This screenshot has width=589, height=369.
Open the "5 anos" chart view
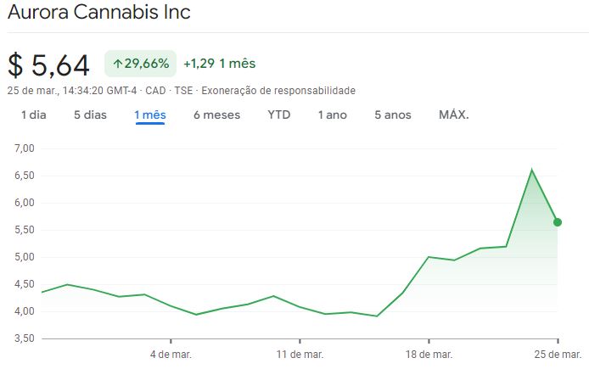[393, 115]
